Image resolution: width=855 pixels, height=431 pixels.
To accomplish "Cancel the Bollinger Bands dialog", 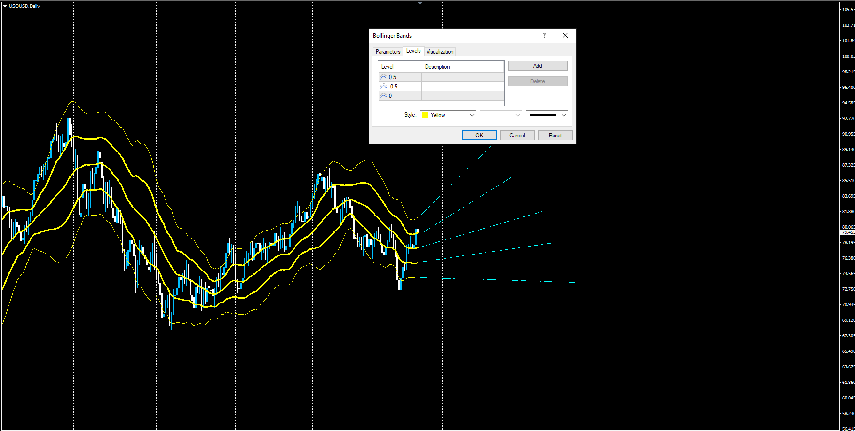I will (x=517, y=136).
